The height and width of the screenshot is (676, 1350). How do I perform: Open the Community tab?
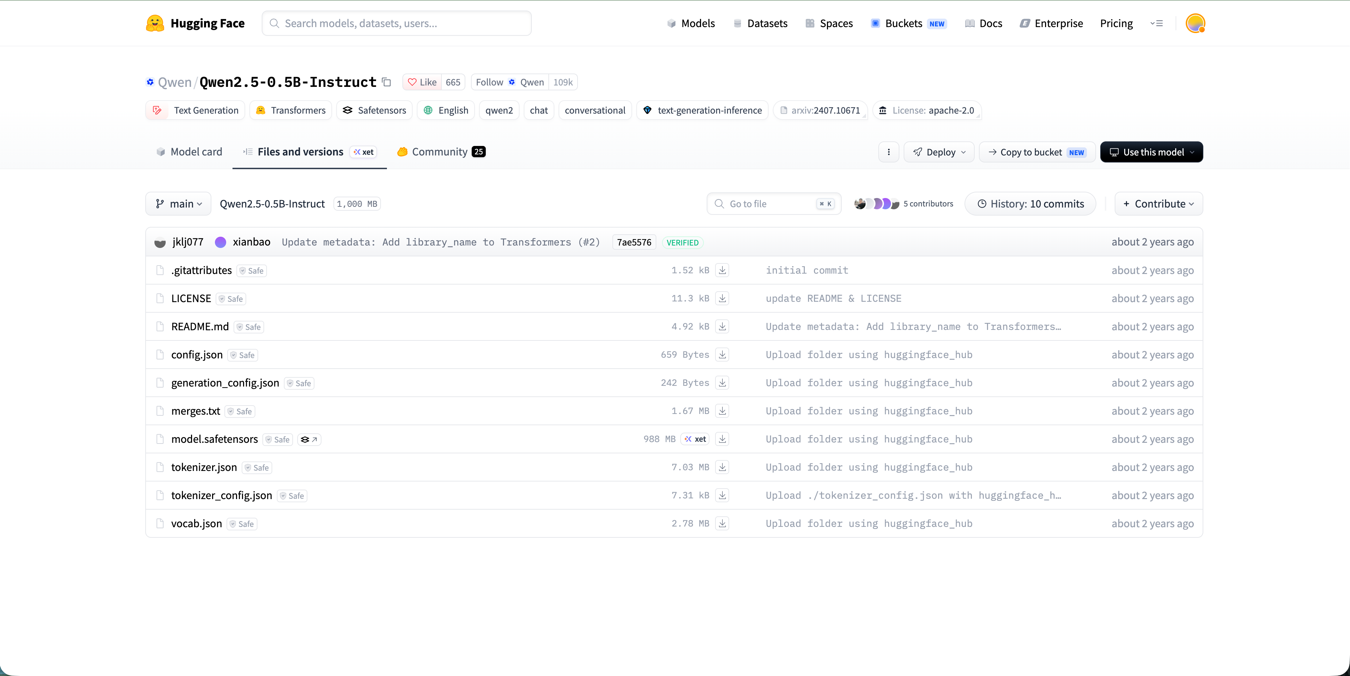(x=441, y=152)
